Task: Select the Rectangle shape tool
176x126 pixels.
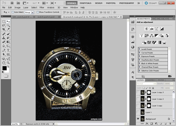Action: pyautogui.click(x=8, y=54)
